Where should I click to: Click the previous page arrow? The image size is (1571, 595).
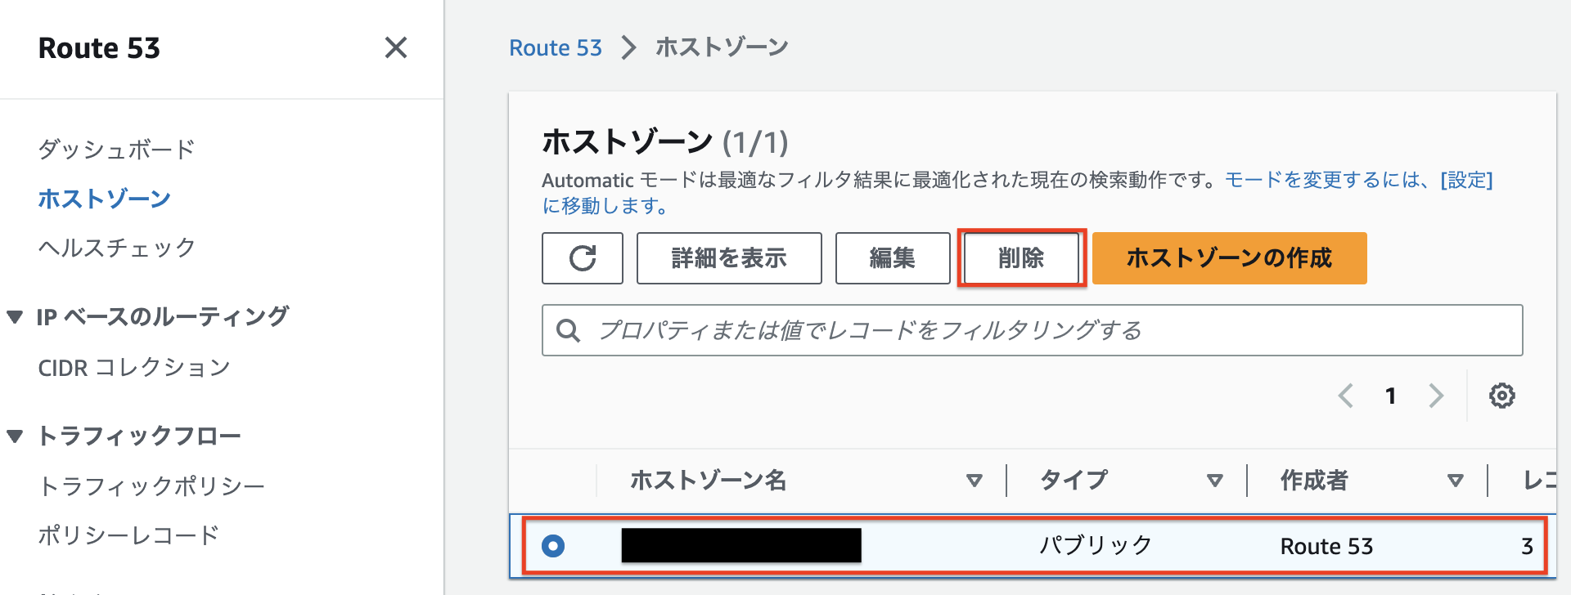[x=1345, y=396]
